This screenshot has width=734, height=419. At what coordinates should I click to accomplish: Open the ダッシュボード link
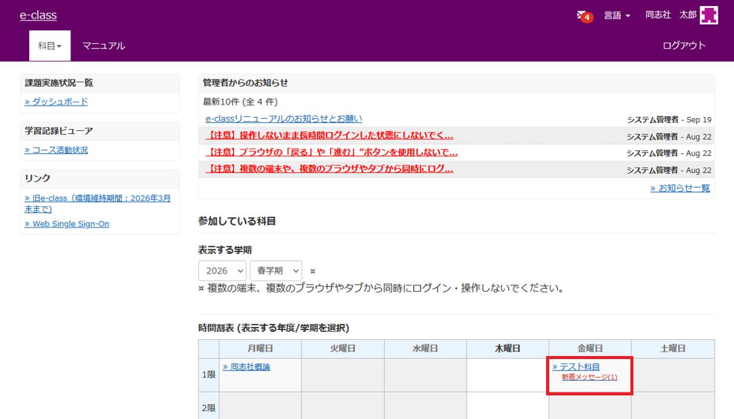tap(56, 102)
